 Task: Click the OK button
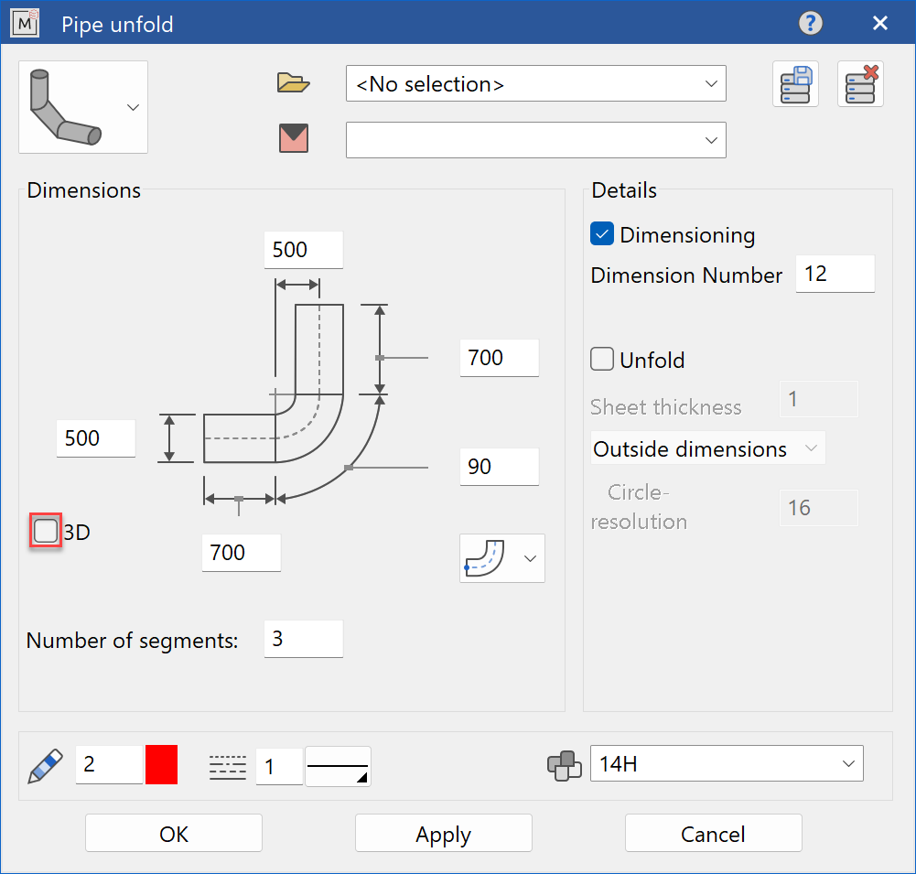(174, 833)
